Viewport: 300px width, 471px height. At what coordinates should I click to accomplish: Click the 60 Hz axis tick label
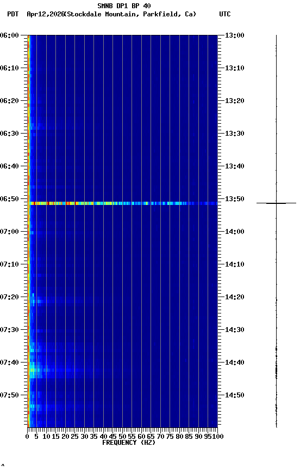click(142, 437)
